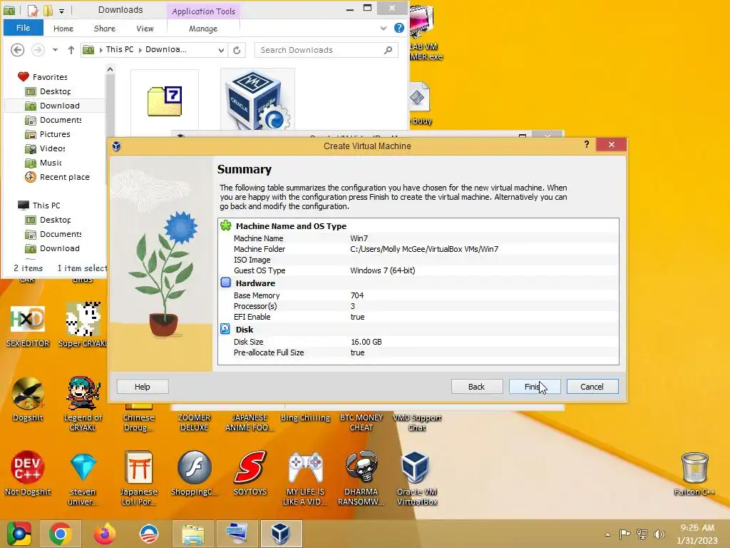Select the MY LIFE IS LIKE A VID... icon
The width and height of the screenshot is (730, 548).
[x=305, y=477]
